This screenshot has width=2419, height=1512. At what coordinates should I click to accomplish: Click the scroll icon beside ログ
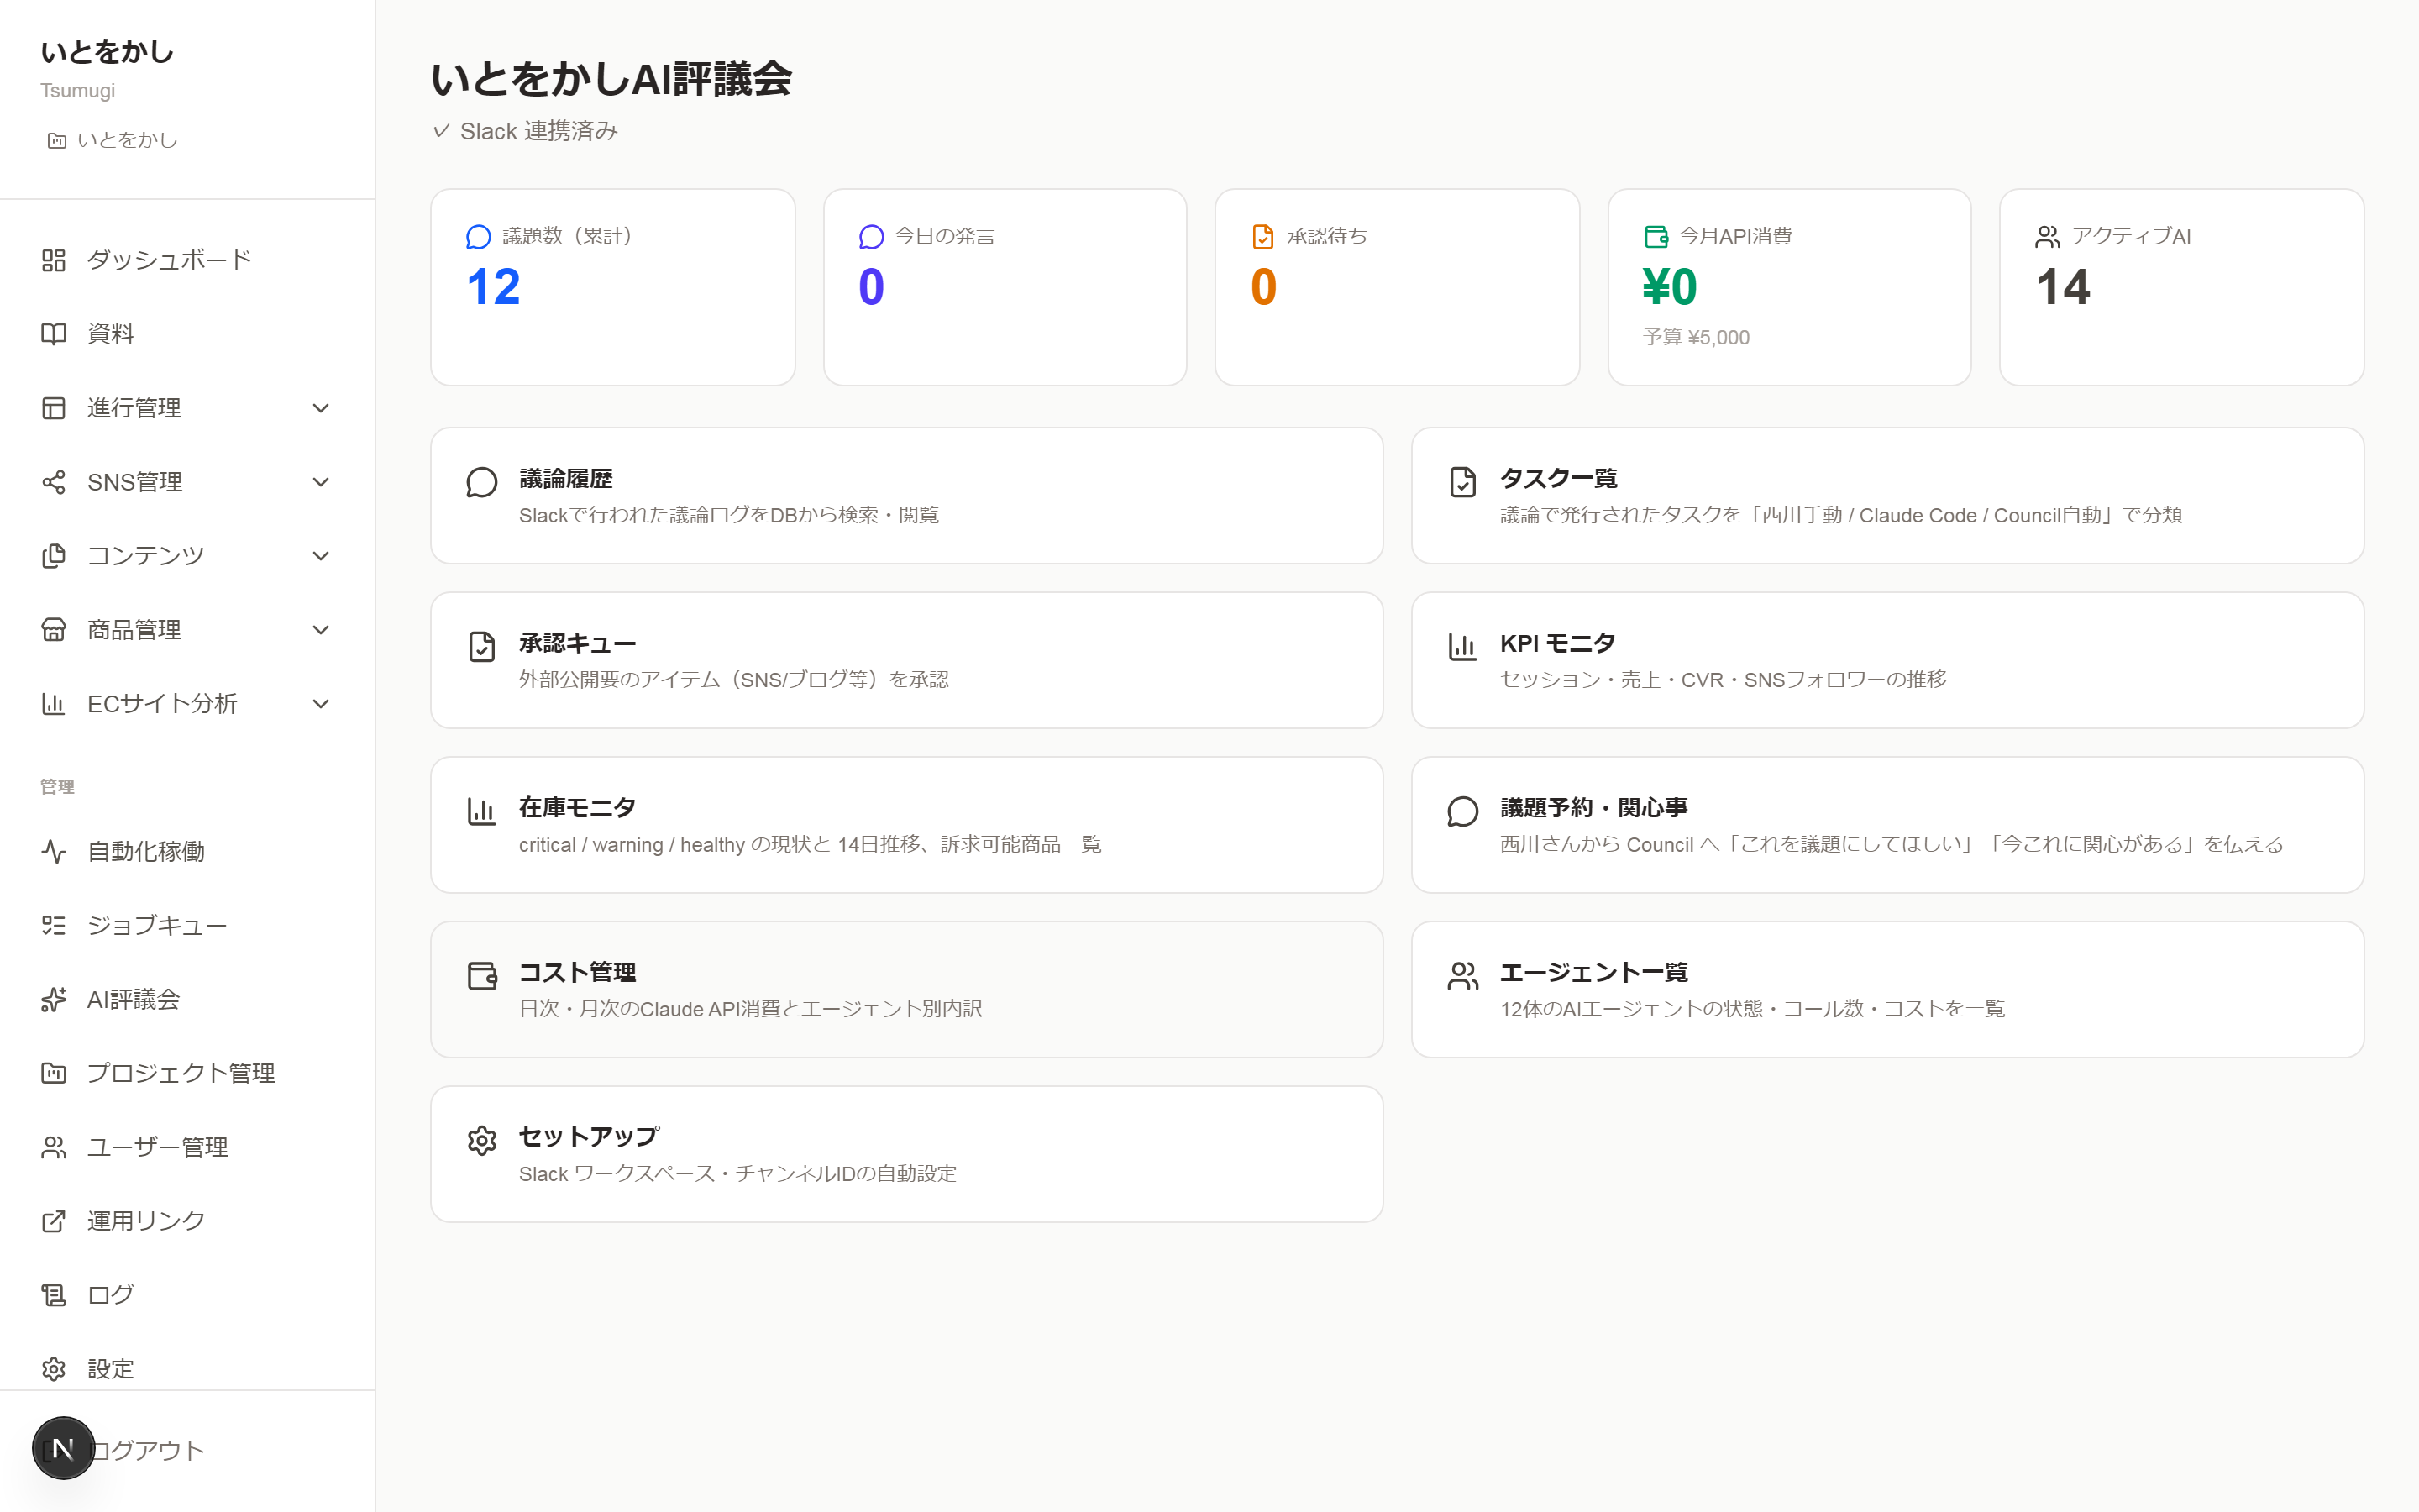click(54, 1295)
